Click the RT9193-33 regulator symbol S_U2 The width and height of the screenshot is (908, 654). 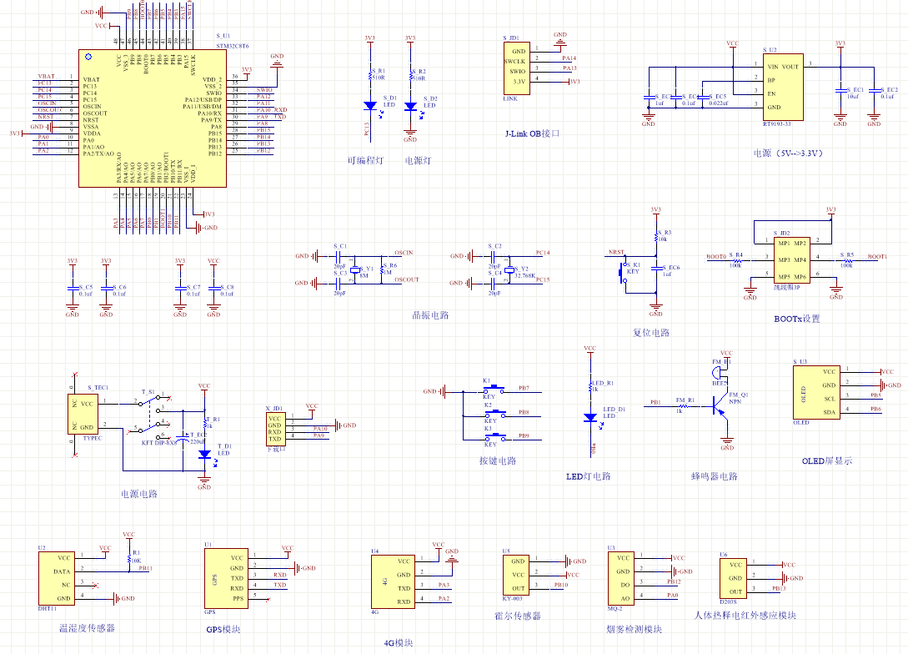click(782, 87)
